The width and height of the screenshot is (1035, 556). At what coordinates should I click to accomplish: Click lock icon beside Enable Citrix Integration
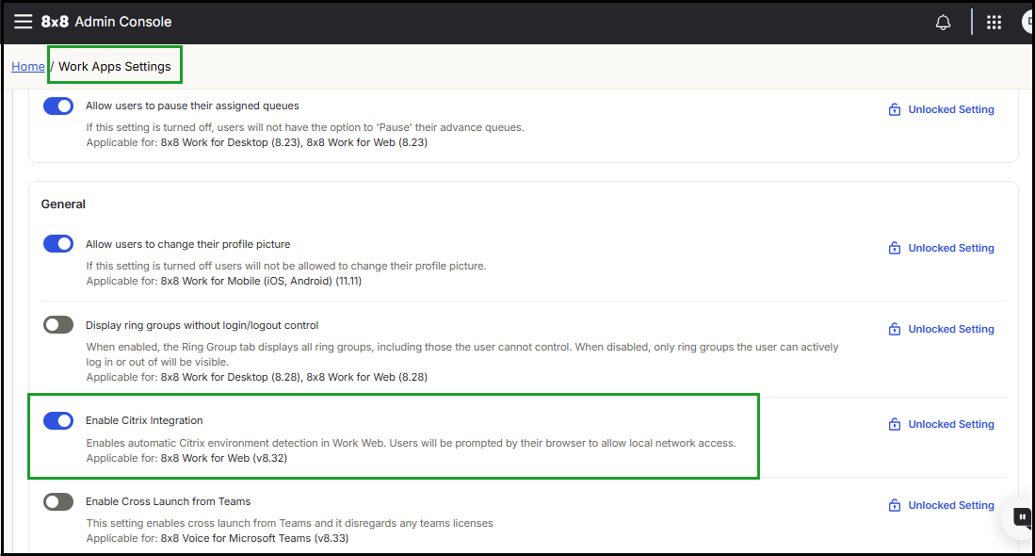[x=894, y=425]
